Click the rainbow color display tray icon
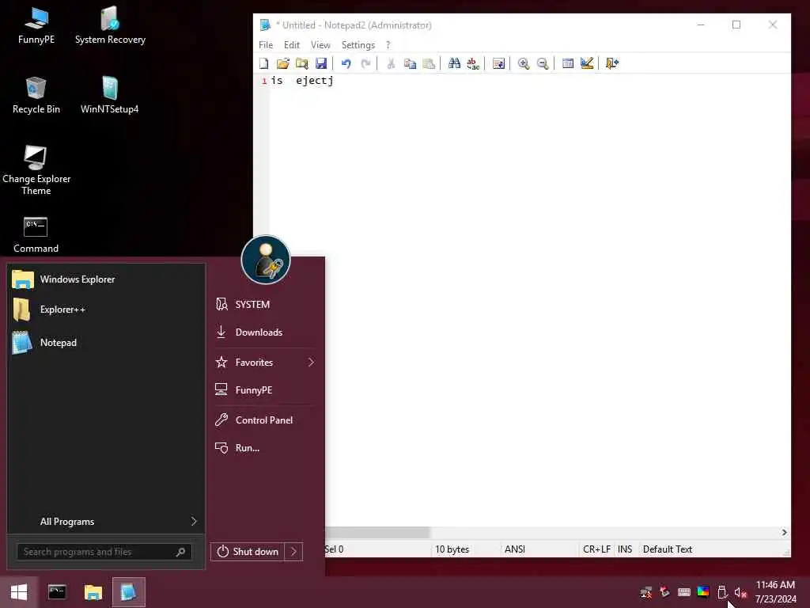The width and height of the screenshot is (810, 608). pyautogui.click(x=703, y=592)
